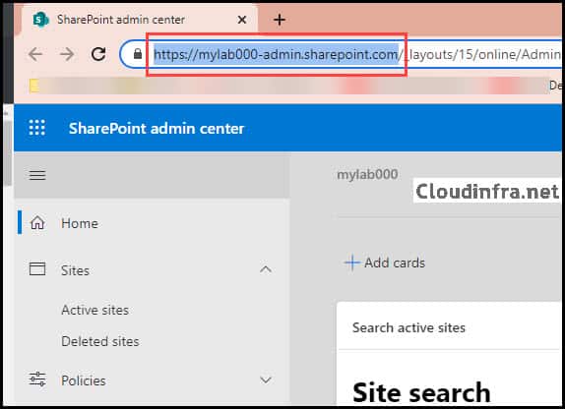Click the Site search heading

(421, 392)
